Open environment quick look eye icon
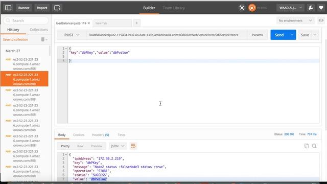The width and height of the screenshot is (327, 184). (x=321, y=20)
